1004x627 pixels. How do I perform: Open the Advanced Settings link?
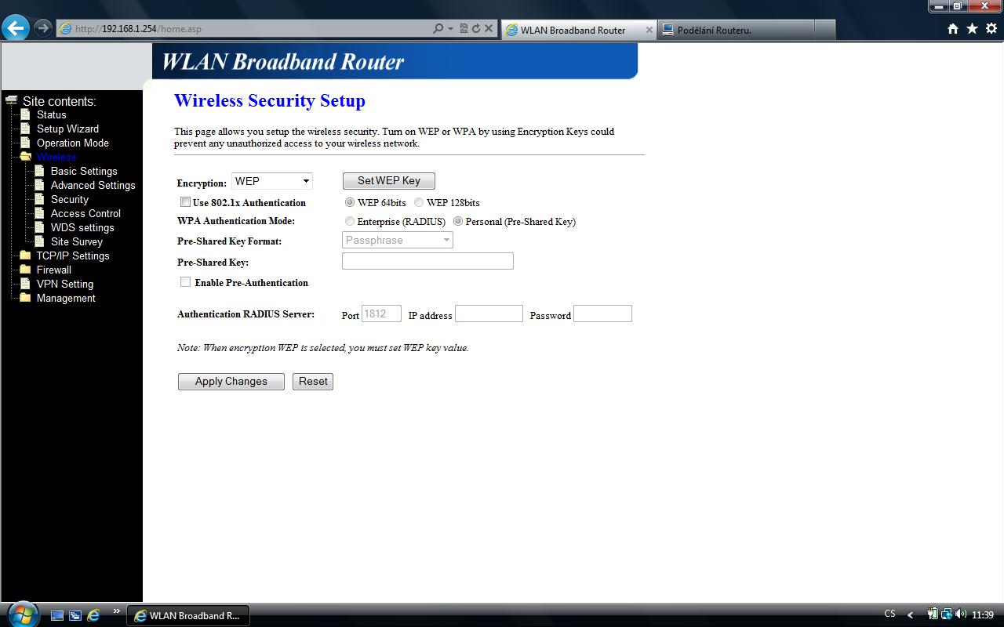[x=93, y=185]
